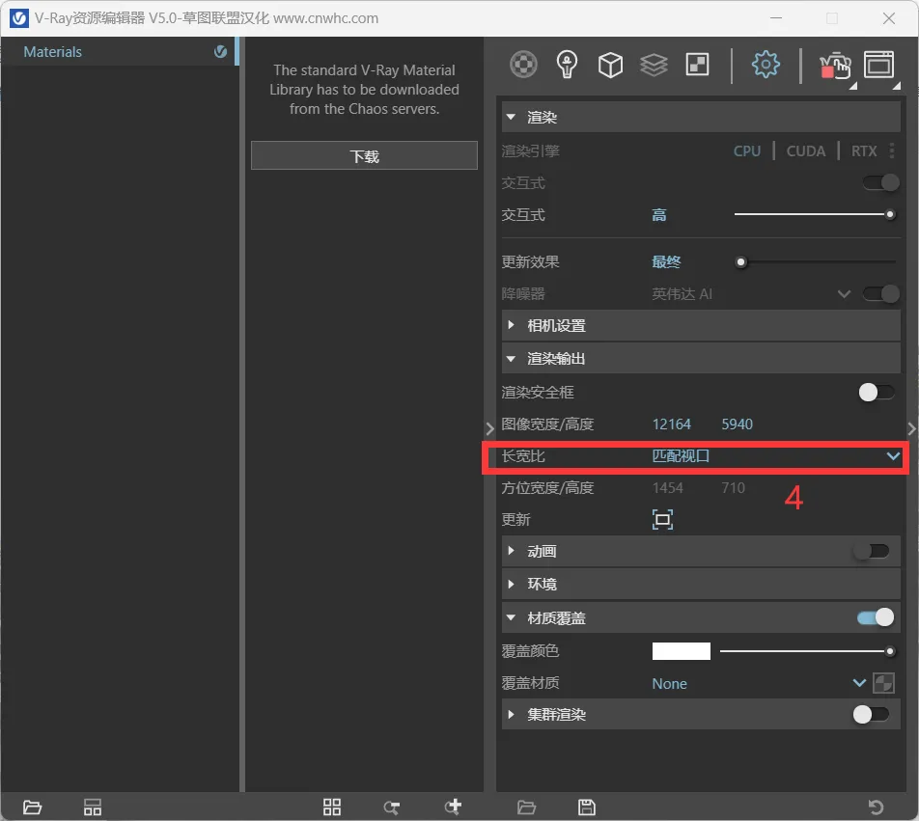Open the Render Elements layers icon

(x=654, y=65)
